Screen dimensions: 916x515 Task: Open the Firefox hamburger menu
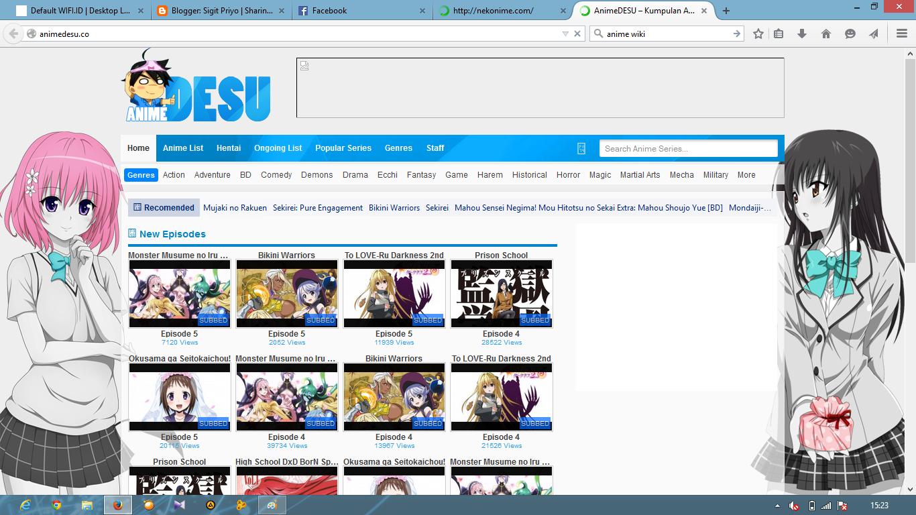pos(902,34)
